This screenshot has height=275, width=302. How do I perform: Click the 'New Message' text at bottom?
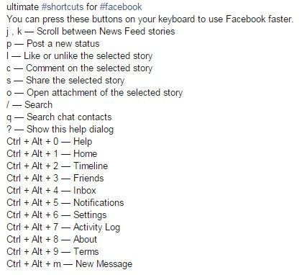(x=104, y=264)
